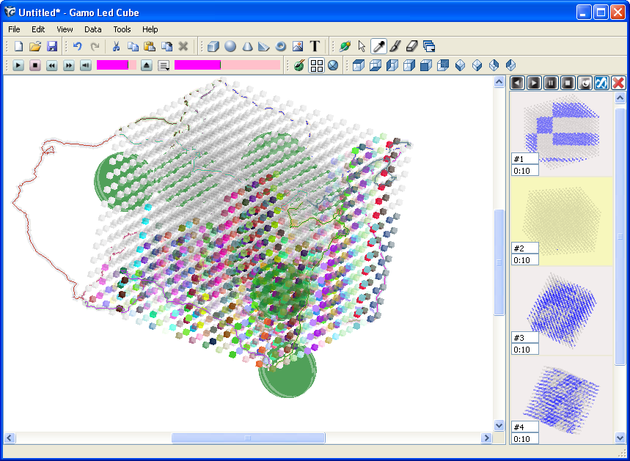The image size is (630, 461).
Task: Go to previous frame in frames panel
Action: pyautogui.click(x=518, y=83)
